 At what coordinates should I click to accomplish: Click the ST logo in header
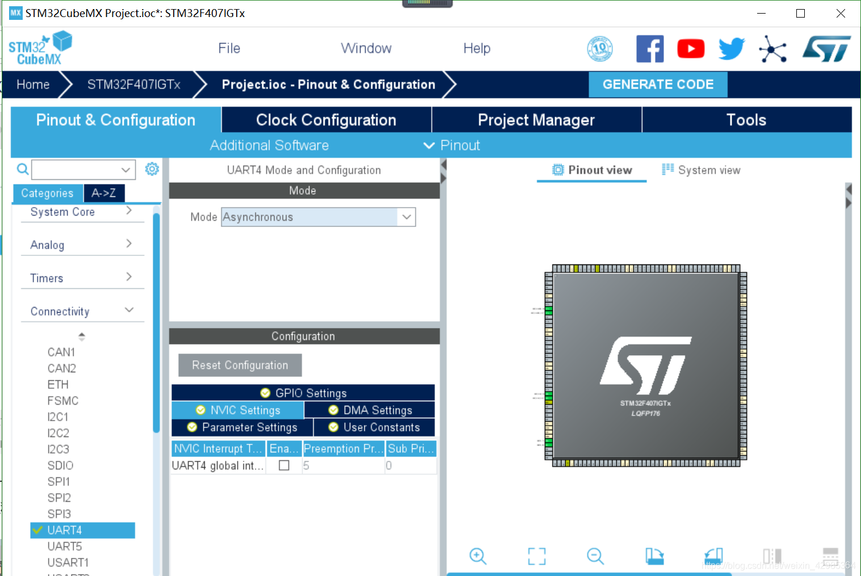[x=827, y=49]
